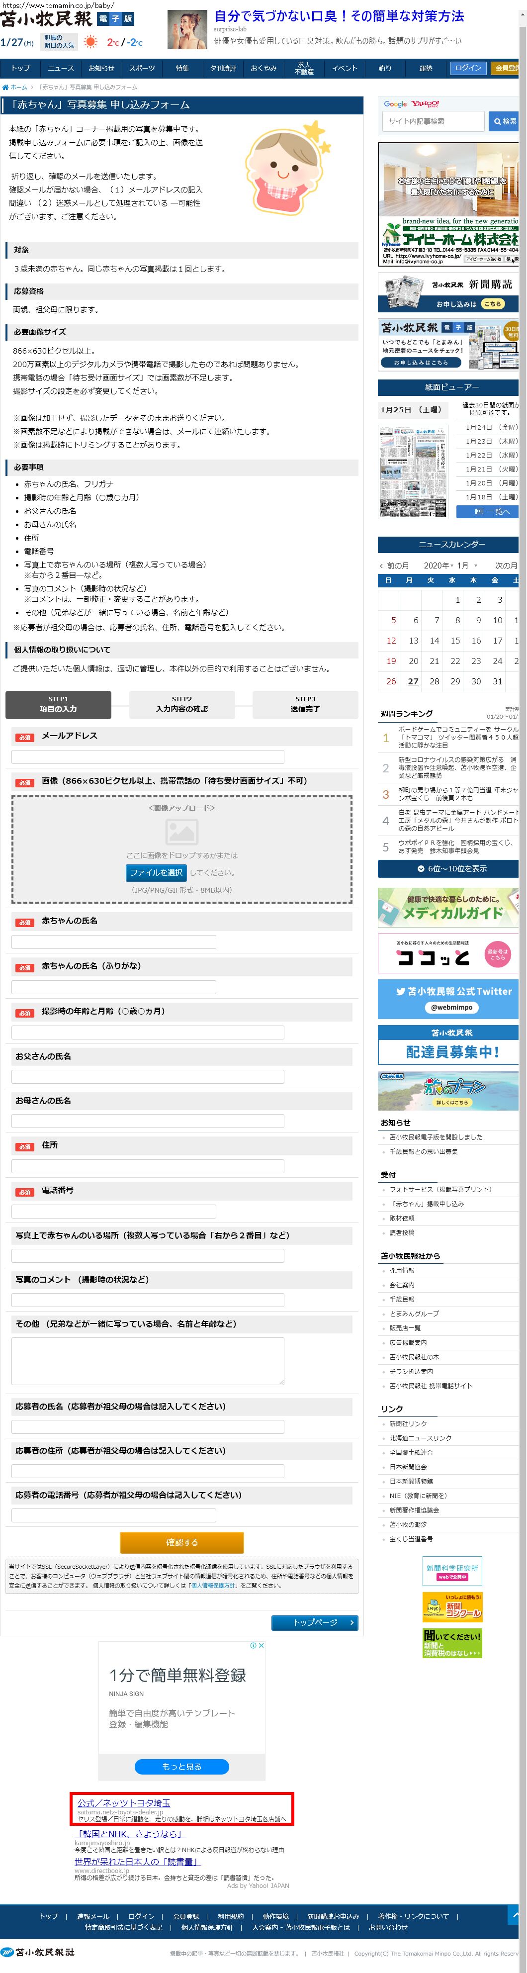Open the 求人不動産 navigation item

(304, 68)
